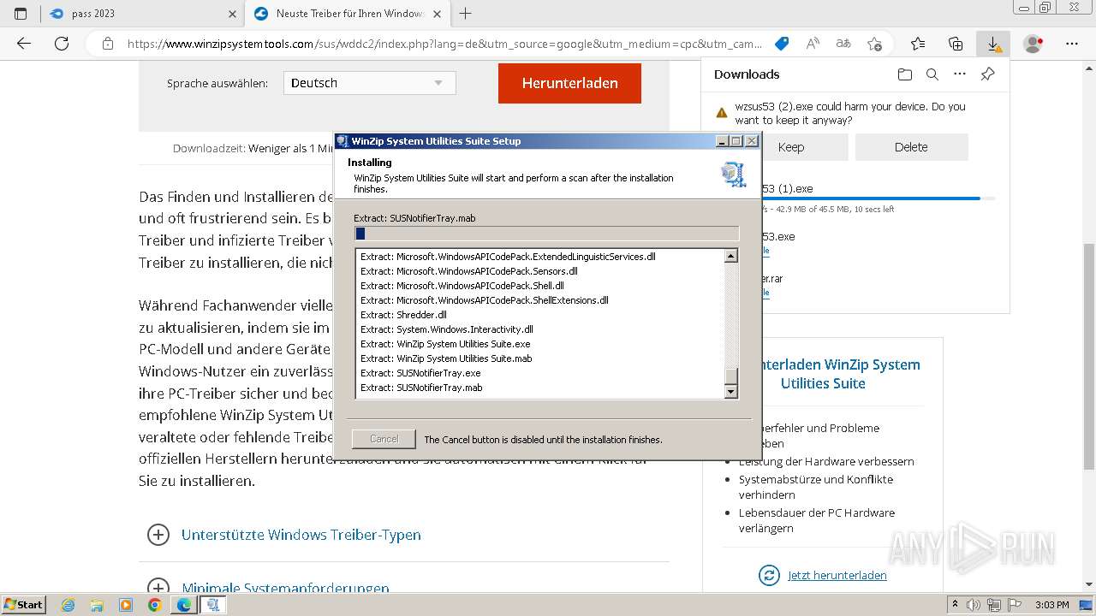Expand Unterstützte Windows Treiber-Typen section
The width and height of the screenshot is (1096, 616).
pos(158,535)
